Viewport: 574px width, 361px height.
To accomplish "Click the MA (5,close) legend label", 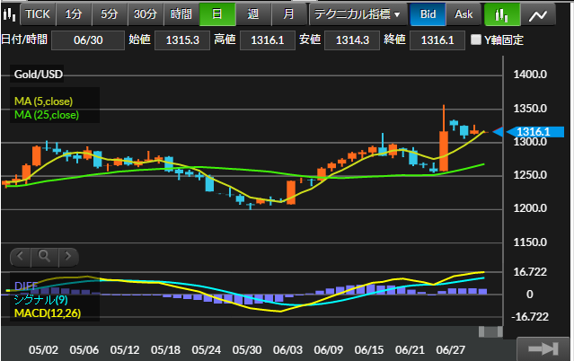I will 43,101.
